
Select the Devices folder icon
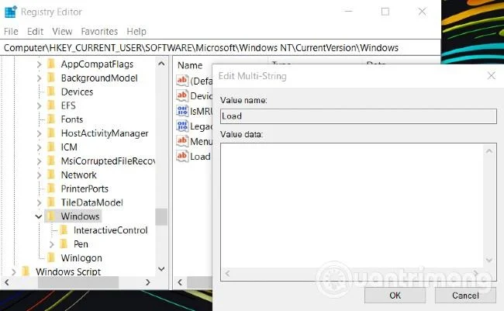[x=51, y=92]
